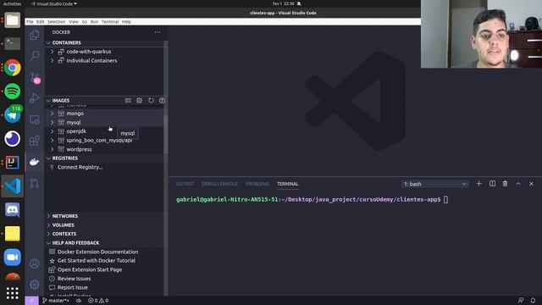
Task: Open Docker Extension Documentation
Action: click(x=98, y=252)
